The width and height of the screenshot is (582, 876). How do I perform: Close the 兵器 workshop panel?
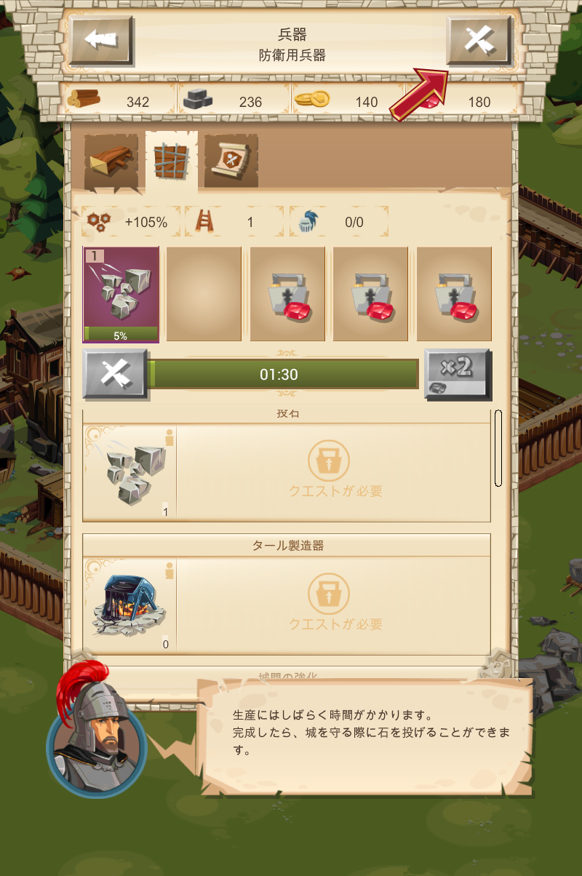point(479,40)
